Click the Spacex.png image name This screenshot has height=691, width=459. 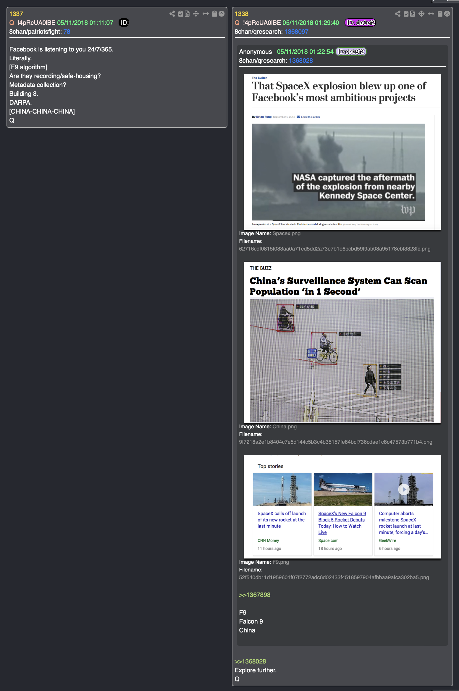pos(286,233)
